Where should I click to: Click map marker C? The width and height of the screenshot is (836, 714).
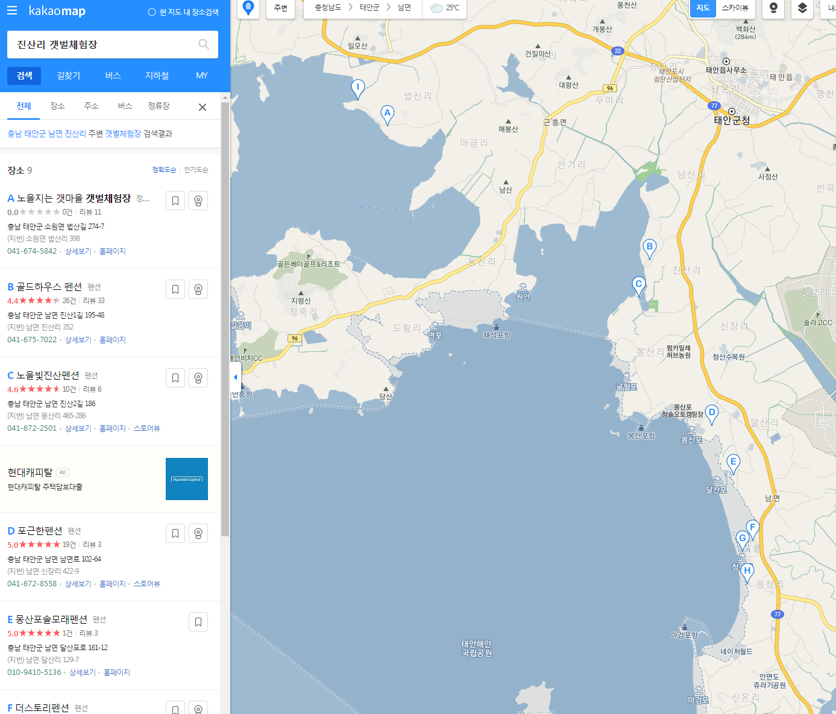point(639,286)
